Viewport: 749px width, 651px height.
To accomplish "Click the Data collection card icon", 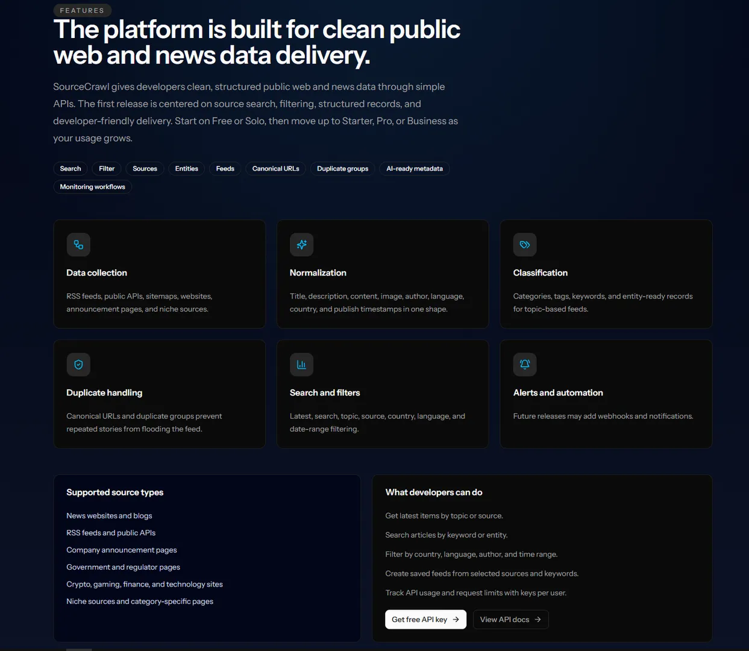I will point(78,245).
